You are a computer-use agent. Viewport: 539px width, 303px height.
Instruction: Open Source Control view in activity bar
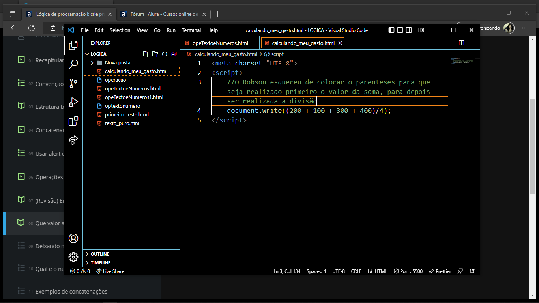(x=73, y=83)
